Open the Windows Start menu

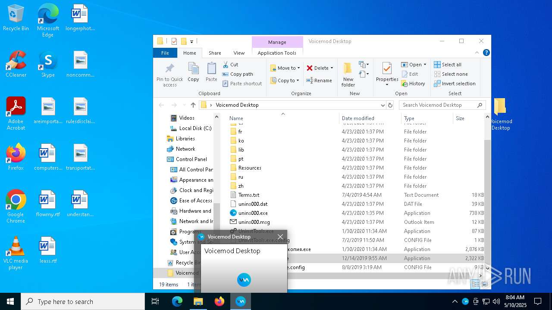coord(10,301)
